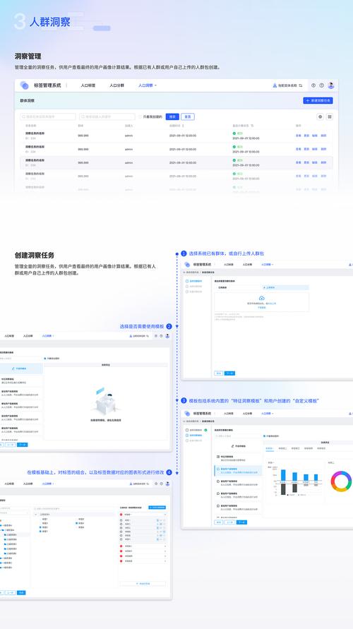Open 人口洞察 dropdown in step 2 window
This screenshot has width=353, height=629.
(x=48, y=336)
